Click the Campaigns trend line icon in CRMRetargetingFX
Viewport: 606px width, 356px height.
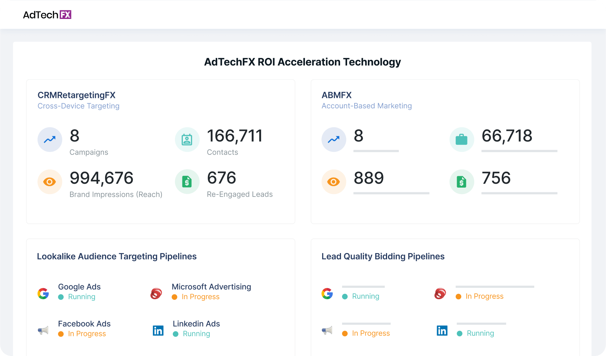pyautogui.click(x=50, y=139)
